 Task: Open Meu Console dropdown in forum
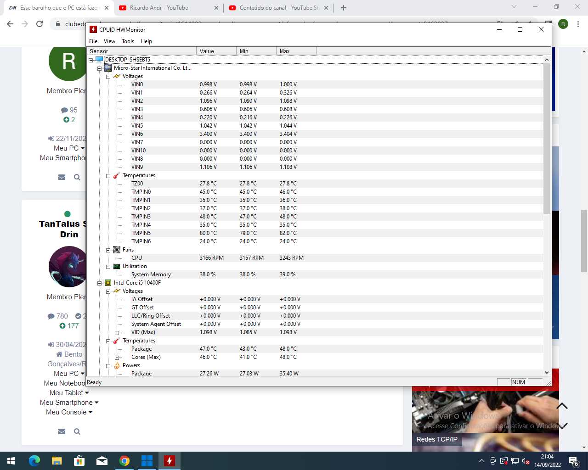pos(69,412)
